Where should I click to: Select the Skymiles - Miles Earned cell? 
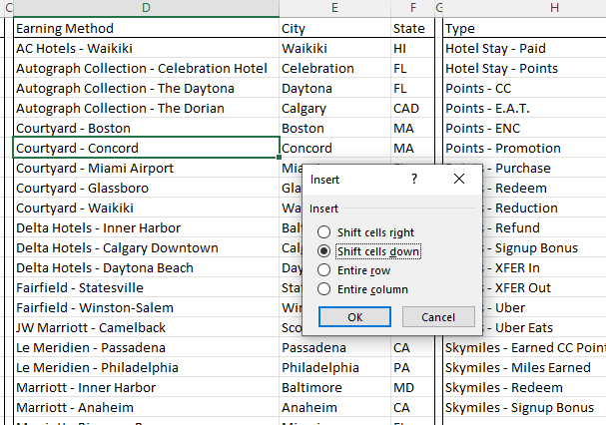[x=524, y=368]
